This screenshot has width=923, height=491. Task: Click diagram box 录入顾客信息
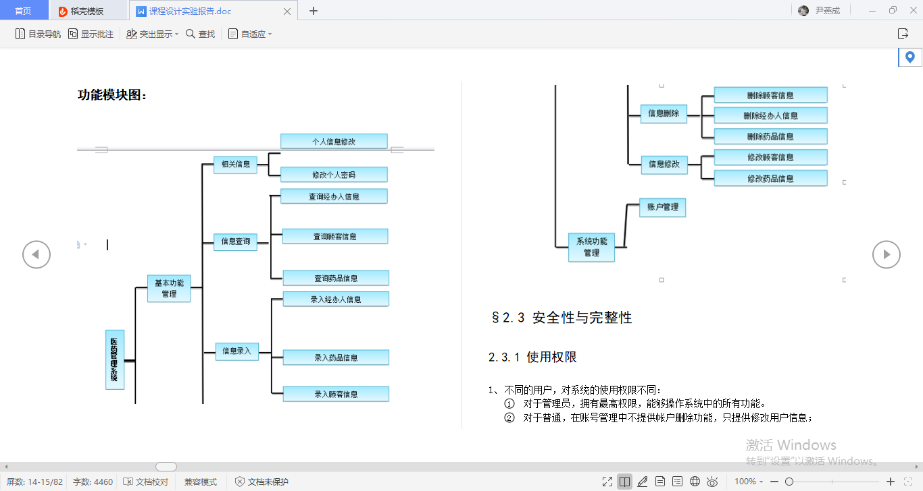coord(336,394)
